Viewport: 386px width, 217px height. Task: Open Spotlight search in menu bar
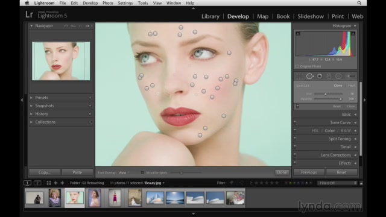coord(359,3)
